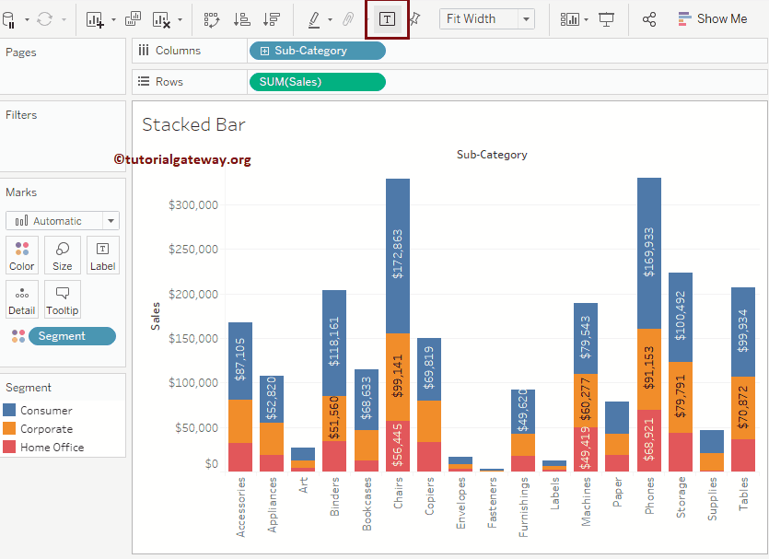Image resolution: width=769 pixels, height=559 pixels.
Task: Click the Home Office legend label
Action: pyautogui.click(x=52, y=448)
